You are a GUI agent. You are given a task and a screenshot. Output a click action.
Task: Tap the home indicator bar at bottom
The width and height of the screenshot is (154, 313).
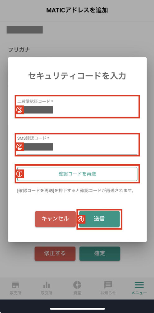pyautogui.click(x=77, y=309)
